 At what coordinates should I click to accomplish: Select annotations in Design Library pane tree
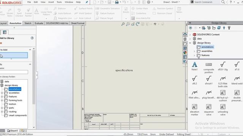[x=207, y=47]
